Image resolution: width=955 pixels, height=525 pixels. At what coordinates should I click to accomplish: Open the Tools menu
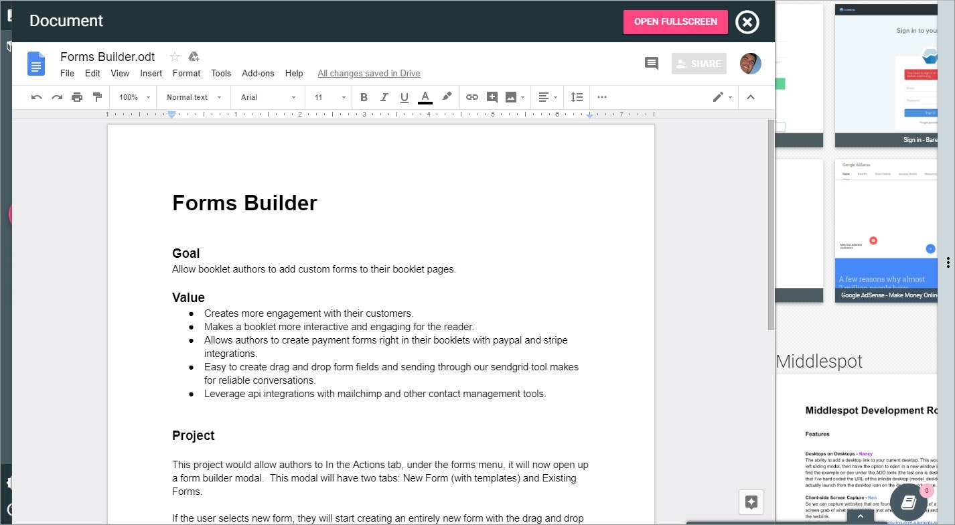pos(221,74)
